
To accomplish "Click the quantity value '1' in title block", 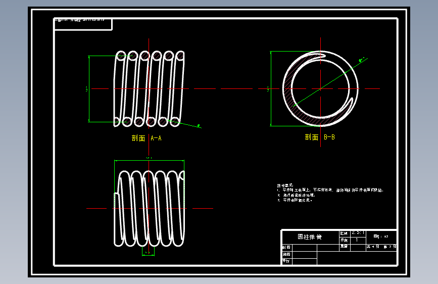I will (357, 240).
